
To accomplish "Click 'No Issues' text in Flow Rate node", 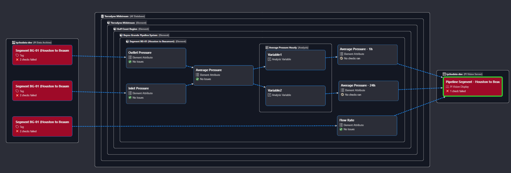I will coord(349,129).
